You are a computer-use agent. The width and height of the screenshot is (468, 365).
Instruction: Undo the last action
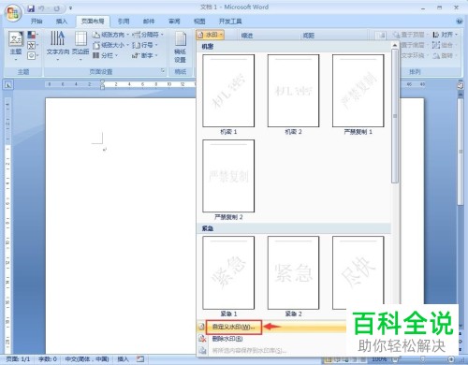(x=41, y=8)
